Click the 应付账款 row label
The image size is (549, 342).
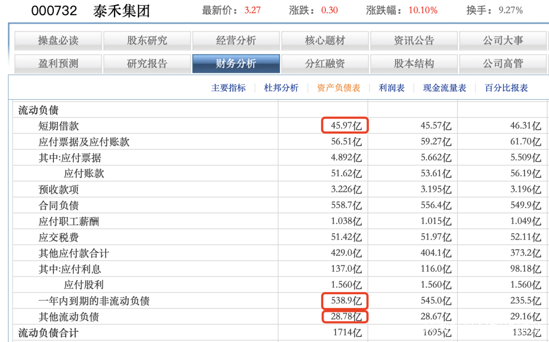(x=84, y=174)
